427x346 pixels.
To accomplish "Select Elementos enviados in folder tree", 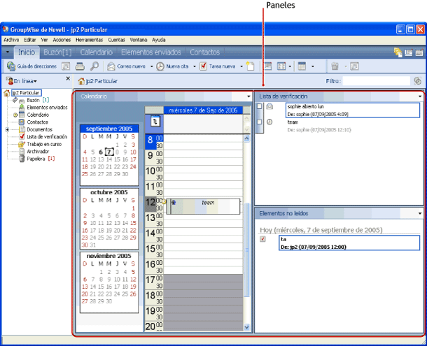I will 47,108.
